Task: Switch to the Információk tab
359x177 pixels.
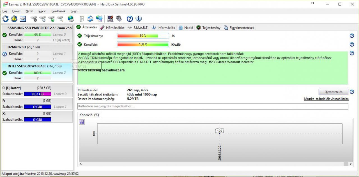Action: tap(164, 28)
